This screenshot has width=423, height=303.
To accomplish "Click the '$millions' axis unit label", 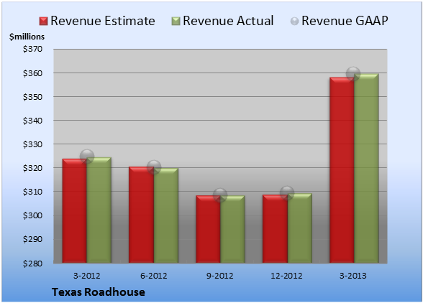I will click(27, 37).
